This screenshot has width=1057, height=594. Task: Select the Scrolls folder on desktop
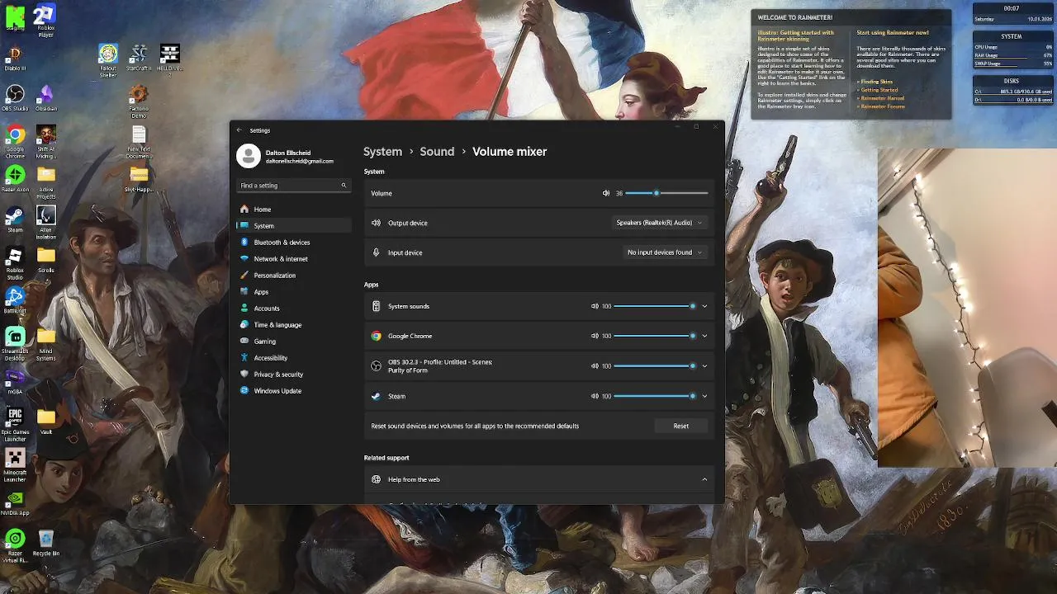click(x=46, y=260)
